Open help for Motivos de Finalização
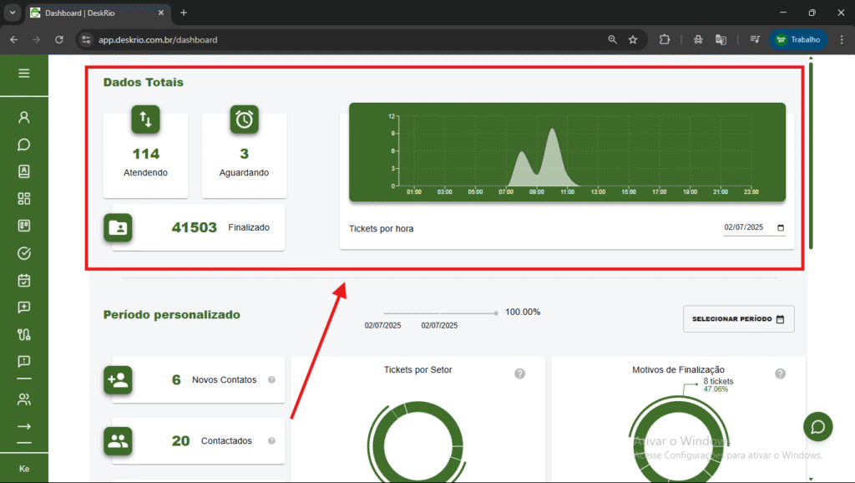 point(781,374)
